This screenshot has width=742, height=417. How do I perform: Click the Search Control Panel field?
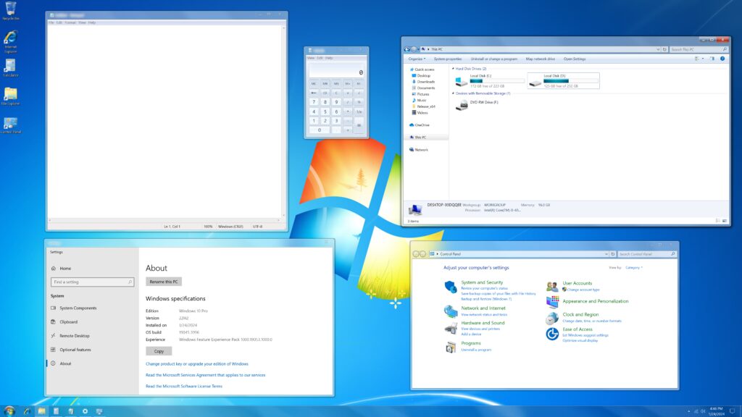[x=646, y=254]
